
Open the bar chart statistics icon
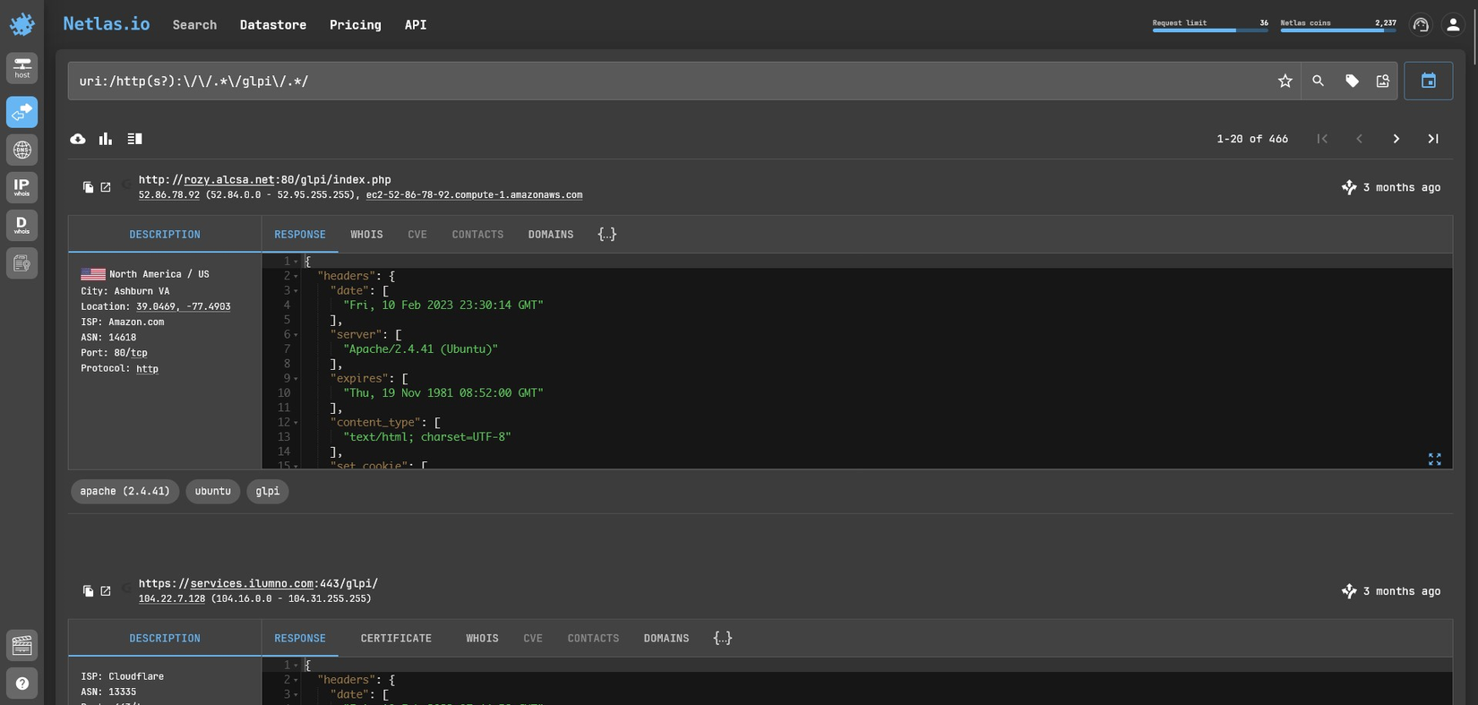(106, 139)
